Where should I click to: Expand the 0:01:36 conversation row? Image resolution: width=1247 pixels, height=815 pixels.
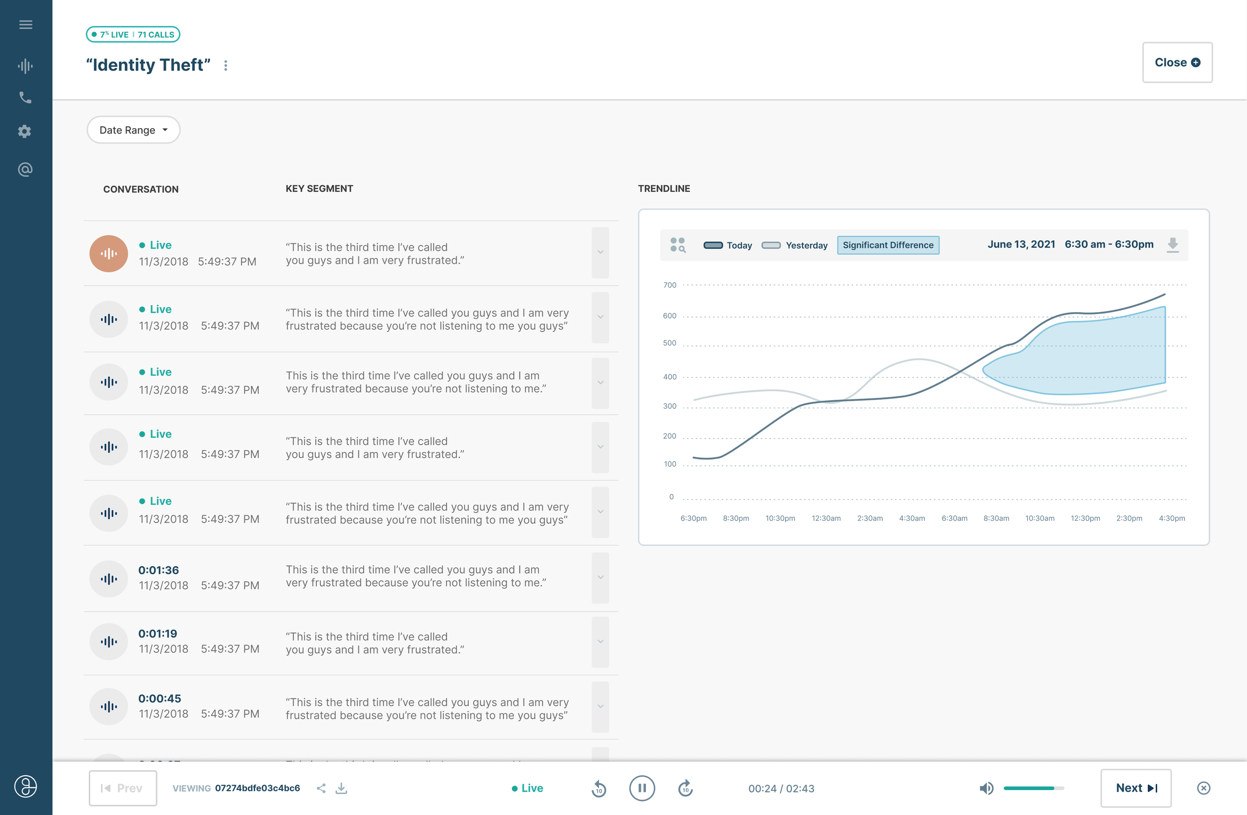click(x=600, y=578)
